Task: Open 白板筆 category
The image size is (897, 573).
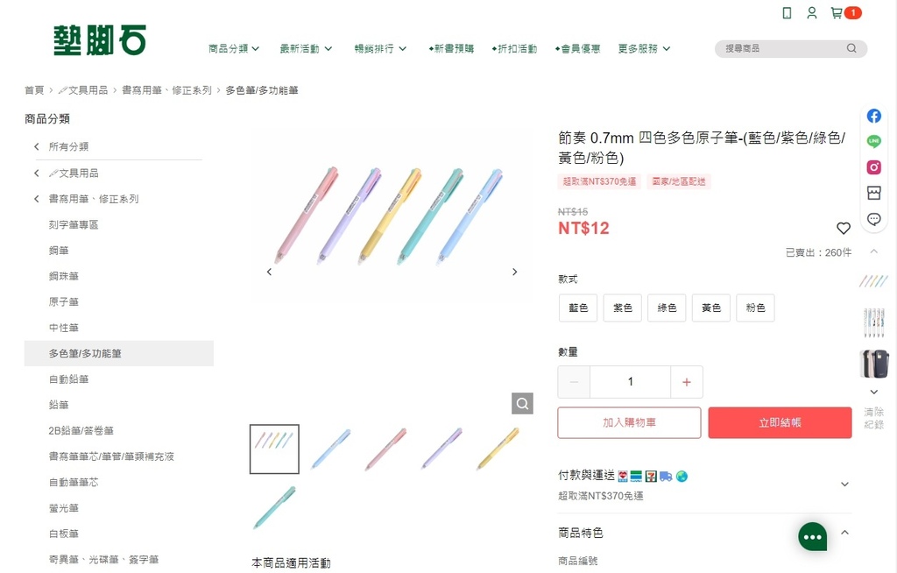Action: tap(63, 534)
